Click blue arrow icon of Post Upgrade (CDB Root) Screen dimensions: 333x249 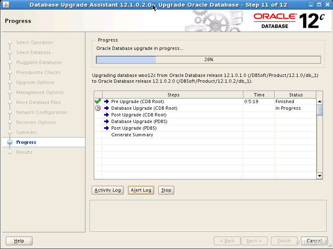coord(106,115)
